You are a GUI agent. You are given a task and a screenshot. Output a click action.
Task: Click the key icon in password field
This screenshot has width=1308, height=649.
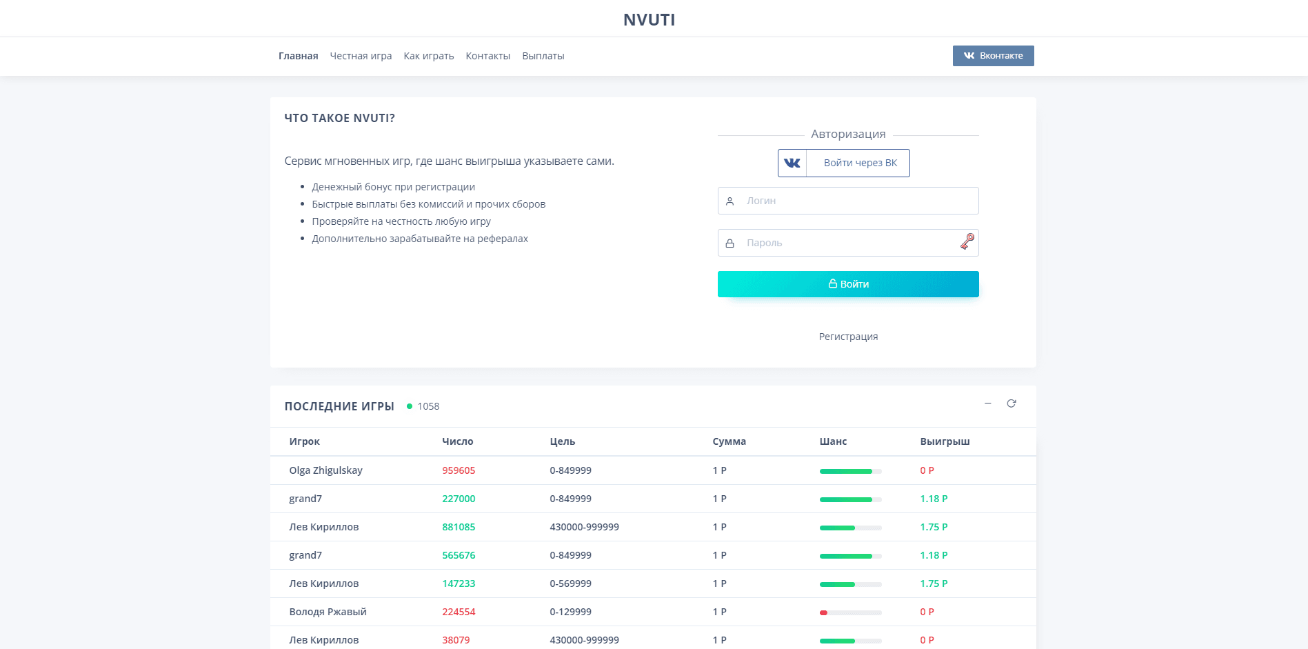(967, 241)
